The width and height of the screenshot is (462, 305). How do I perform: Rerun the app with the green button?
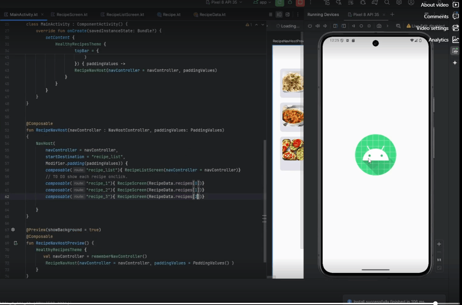[280, 3]
